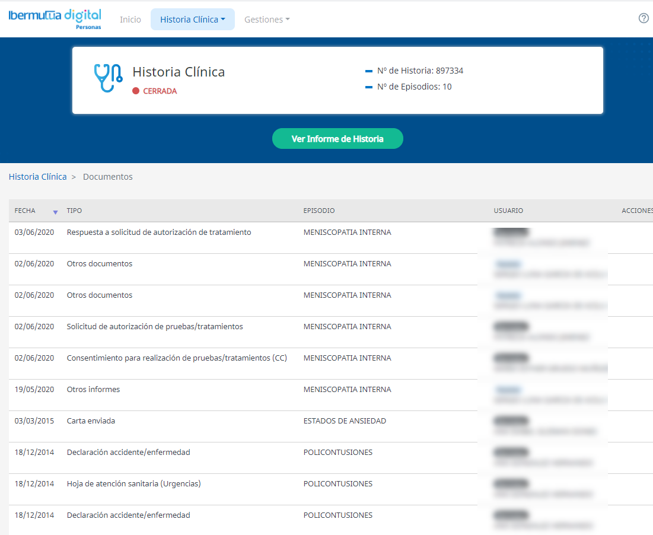Click the stethoscope Historia Clínica icon
Image resolution: width=653 pixels, height=535 pixels.
tap(108, 78)
